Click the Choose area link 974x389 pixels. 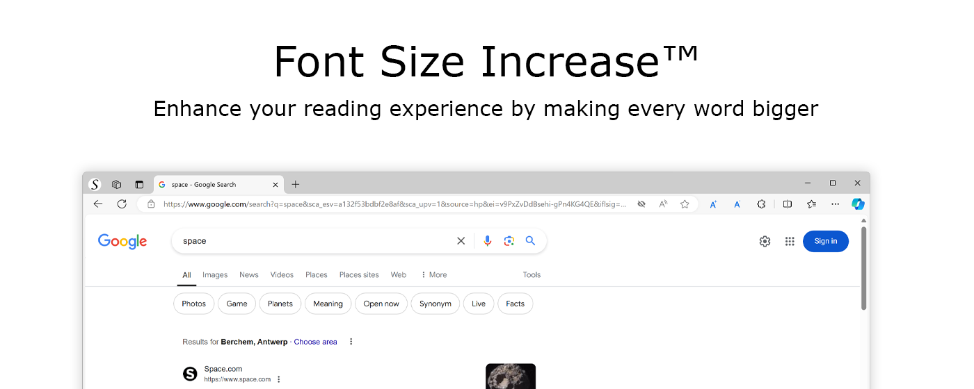tap(315, 342)
